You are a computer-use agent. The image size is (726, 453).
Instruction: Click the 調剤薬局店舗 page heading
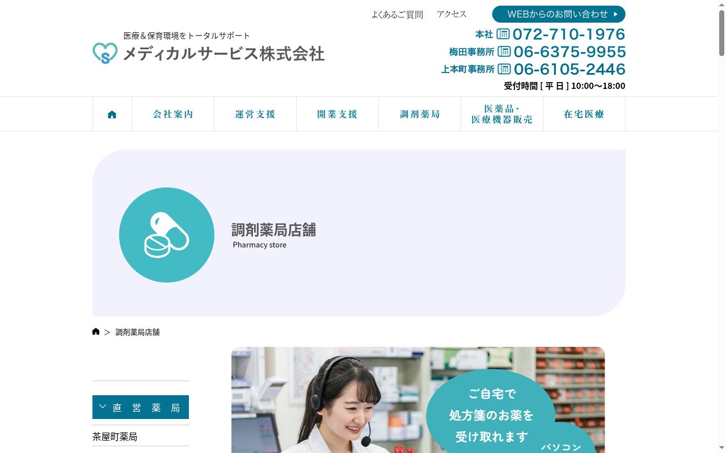pyautogui.click(x=273, y=230)
